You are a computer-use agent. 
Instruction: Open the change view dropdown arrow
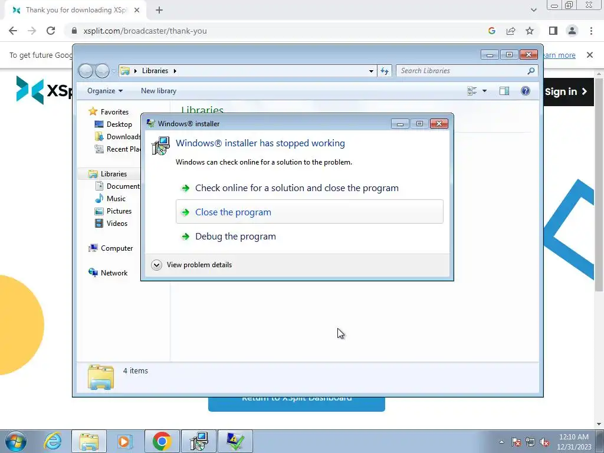(485, 91)
